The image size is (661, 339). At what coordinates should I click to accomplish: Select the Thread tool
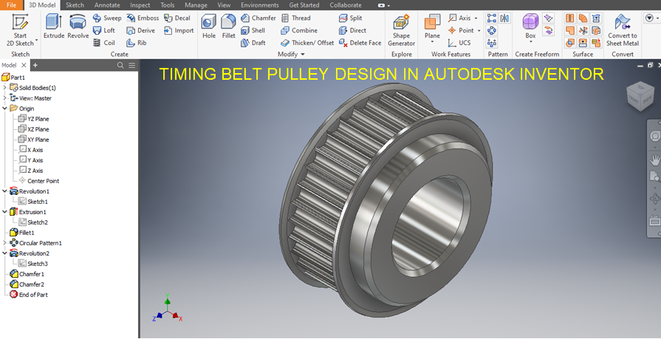[295, 18]
